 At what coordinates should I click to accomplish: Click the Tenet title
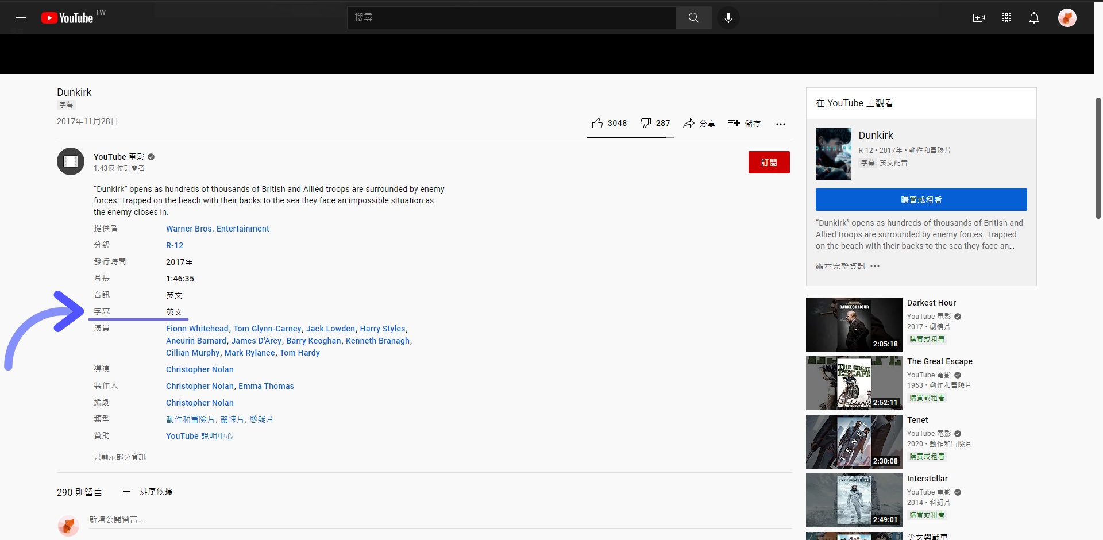tap(917, 420)
